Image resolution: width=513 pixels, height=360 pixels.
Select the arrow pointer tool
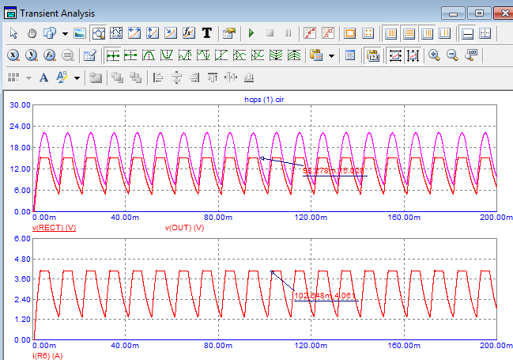(13, 33)
